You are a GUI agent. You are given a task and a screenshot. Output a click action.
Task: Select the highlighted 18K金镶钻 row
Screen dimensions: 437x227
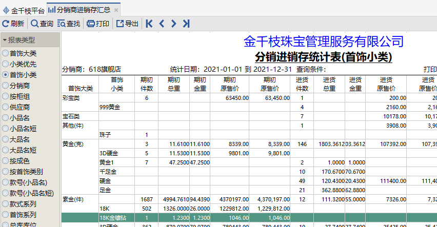(x=249, y=218)
